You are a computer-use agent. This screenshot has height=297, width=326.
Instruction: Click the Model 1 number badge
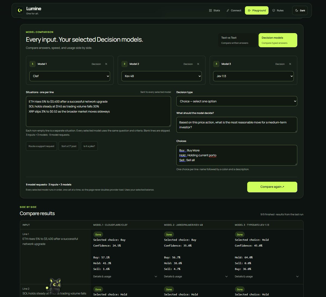pos(33,64)
